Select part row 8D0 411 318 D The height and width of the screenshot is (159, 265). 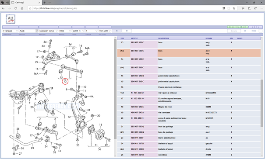click(189, 149)
